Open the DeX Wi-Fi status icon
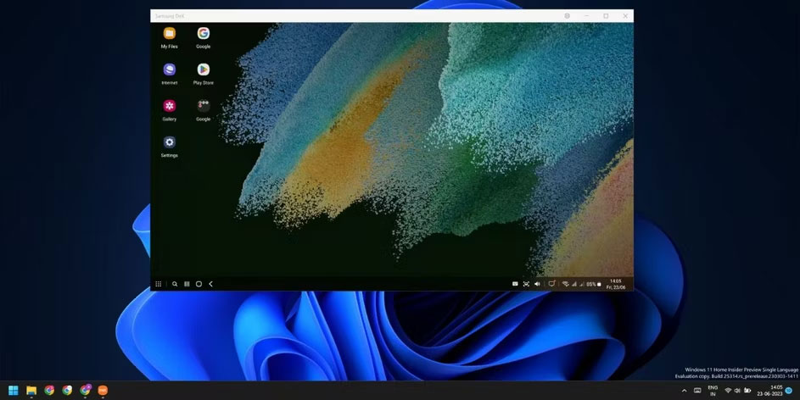Screen dimensions: 800x400 tap(565, 284)
